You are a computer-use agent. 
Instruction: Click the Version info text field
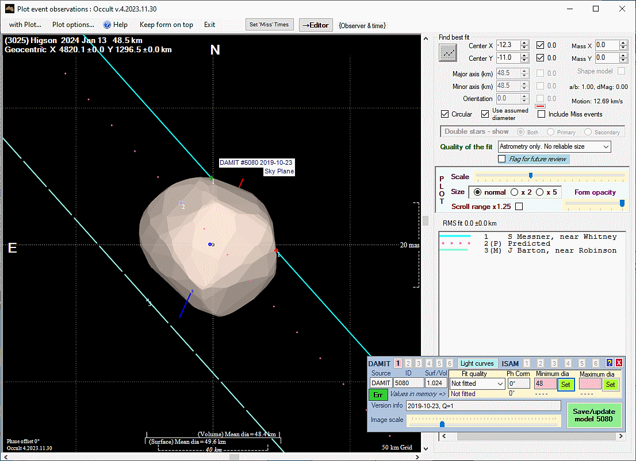point(483,405)
